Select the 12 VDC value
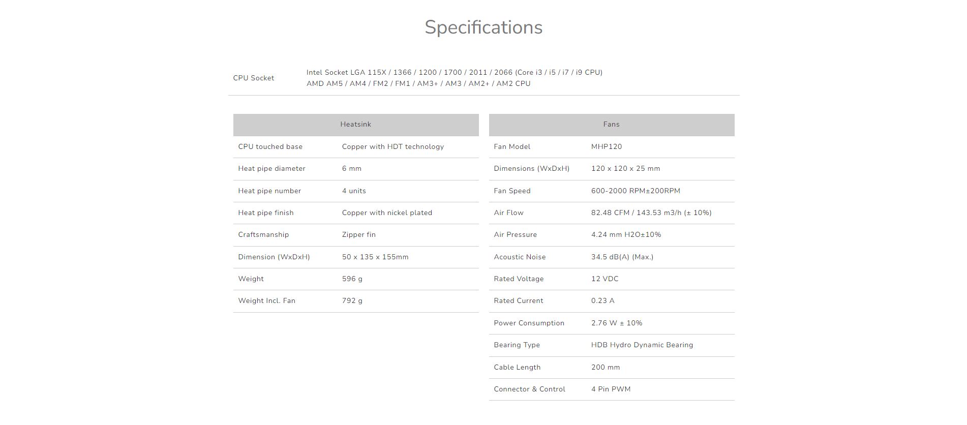967x425 pixels. (x=605, y=279)
